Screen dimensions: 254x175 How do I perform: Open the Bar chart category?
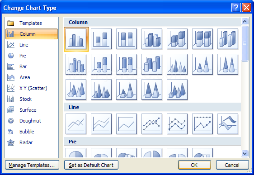(x=32, y=66)
